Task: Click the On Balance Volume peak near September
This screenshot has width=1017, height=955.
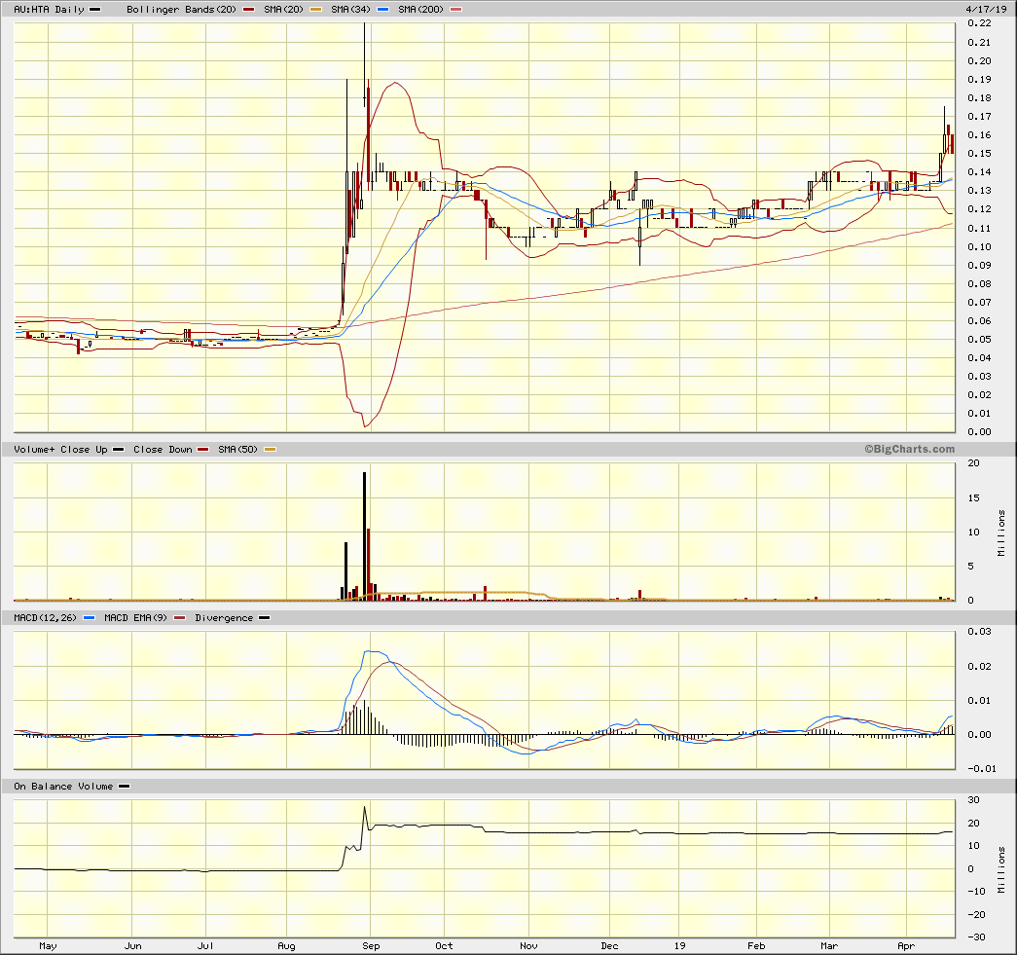Action: coord(365,807)
